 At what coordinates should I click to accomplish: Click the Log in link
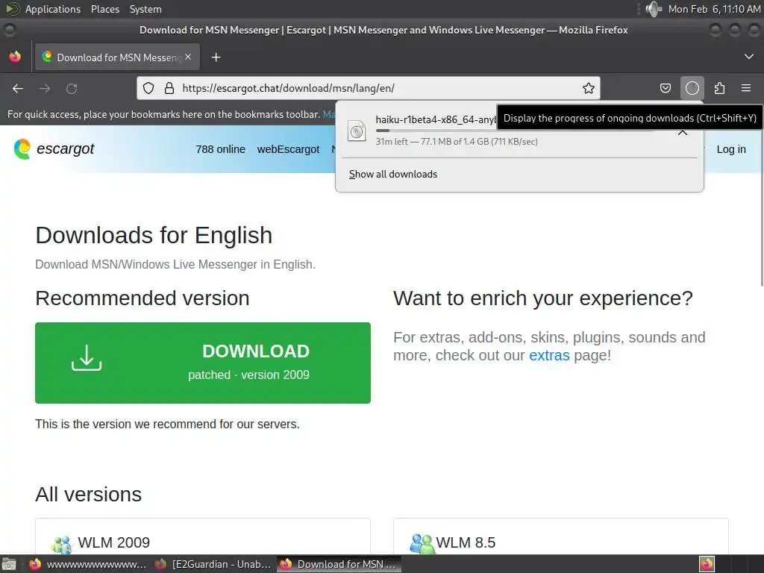[x=731, y=149]
